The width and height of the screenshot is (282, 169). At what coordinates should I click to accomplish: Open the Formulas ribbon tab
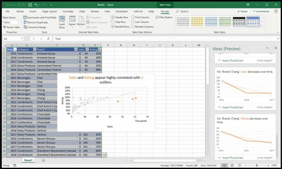(68, 11)
